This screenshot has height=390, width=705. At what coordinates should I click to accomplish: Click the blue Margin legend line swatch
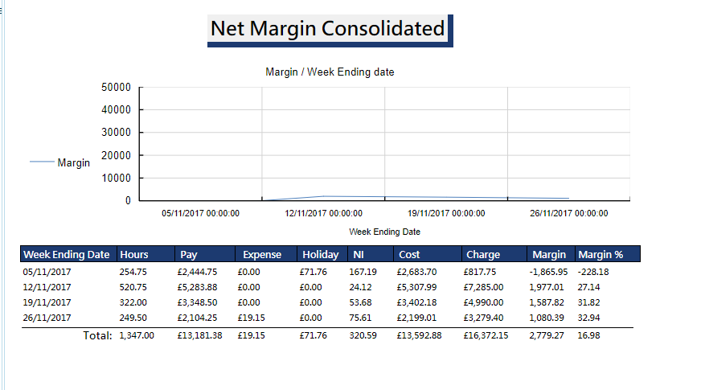point(42,162)
